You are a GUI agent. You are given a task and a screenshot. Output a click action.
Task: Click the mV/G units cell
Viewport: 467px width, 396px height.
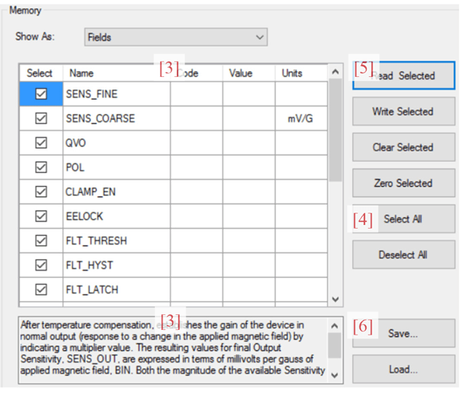tap(301, 118)
